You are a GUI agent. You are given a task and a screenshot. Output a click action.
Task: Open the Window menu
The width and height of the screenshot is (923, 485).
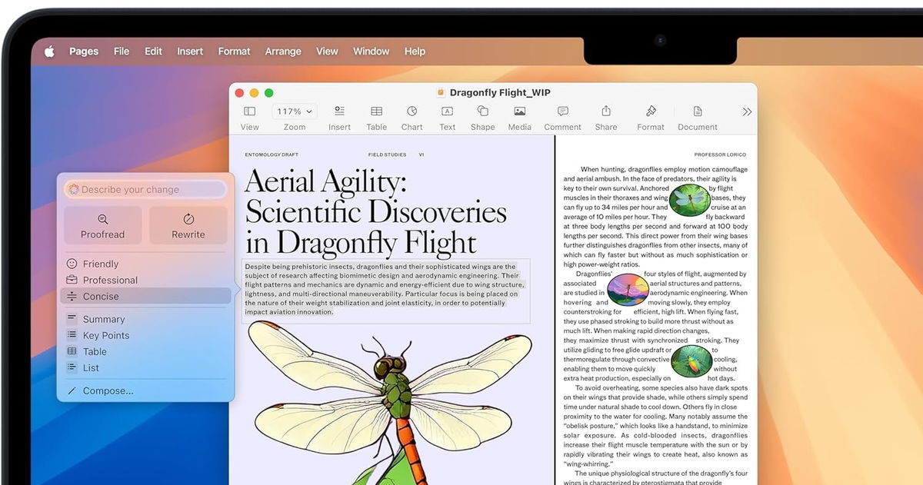click(371, 51)
